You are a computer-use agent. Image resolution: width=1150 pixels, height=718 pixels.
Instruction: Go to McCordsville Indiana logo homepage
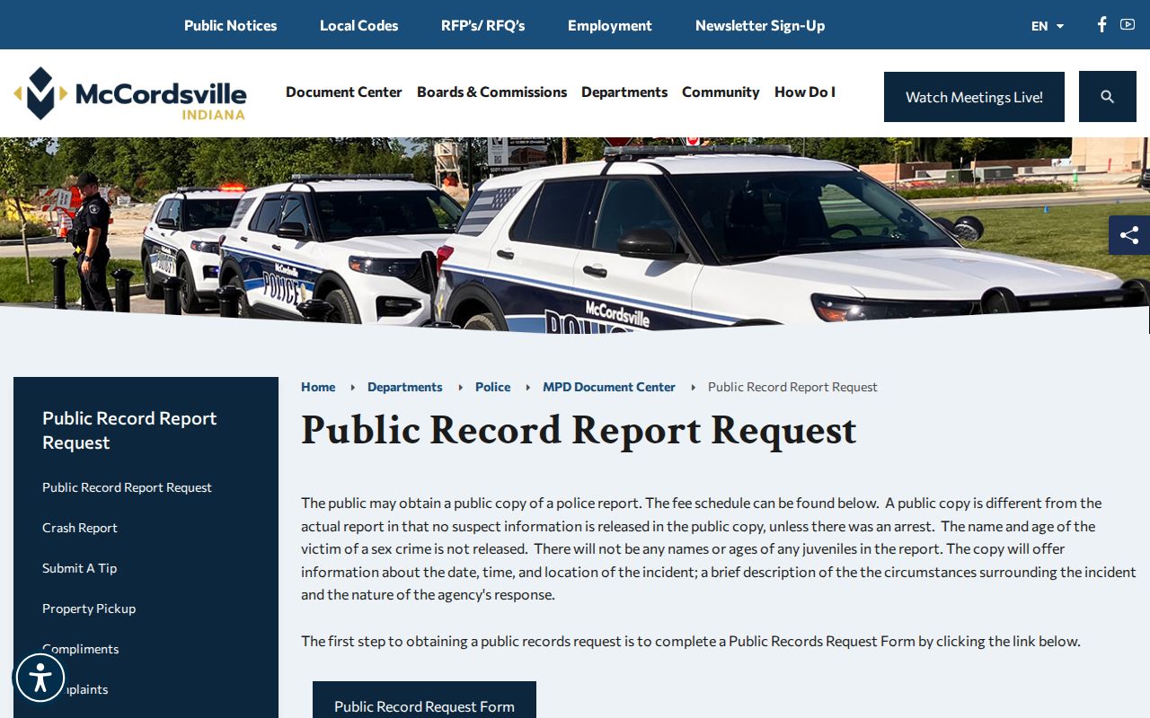tap(130, 93)
